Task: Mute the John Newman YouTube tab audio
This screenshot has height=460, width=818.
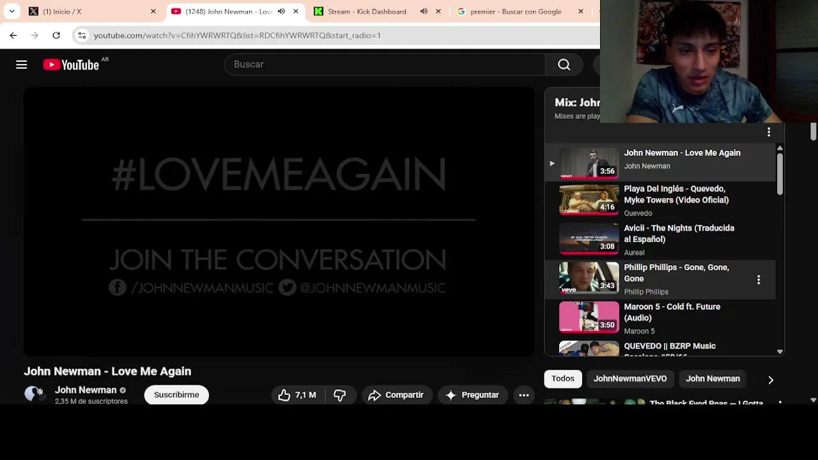Action: coord(281,11)
